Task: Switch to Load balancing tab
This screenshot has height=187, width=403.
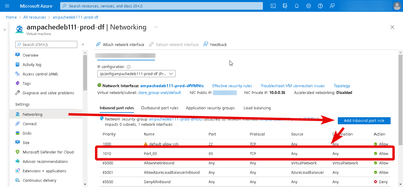Action: click(257, 108)
